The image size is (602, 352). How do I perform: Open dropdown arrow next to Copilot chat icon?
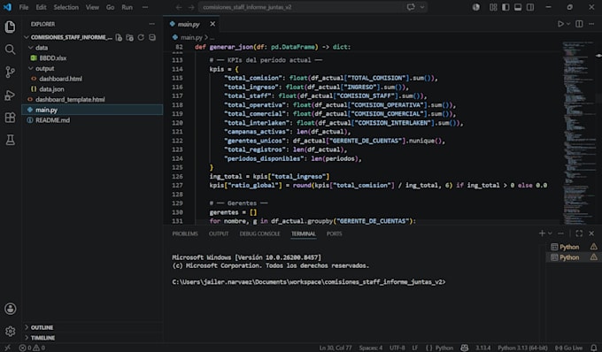pos(422,7)
